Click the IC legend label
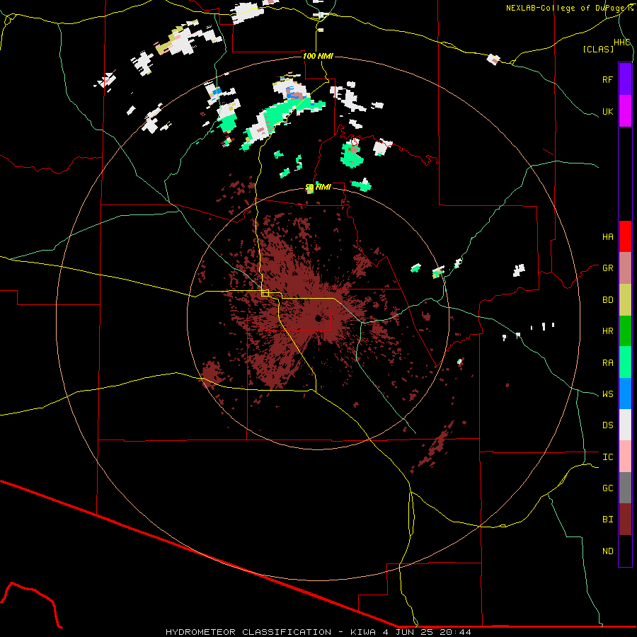The width and height of the screenshot is (637, 637). 607,457
